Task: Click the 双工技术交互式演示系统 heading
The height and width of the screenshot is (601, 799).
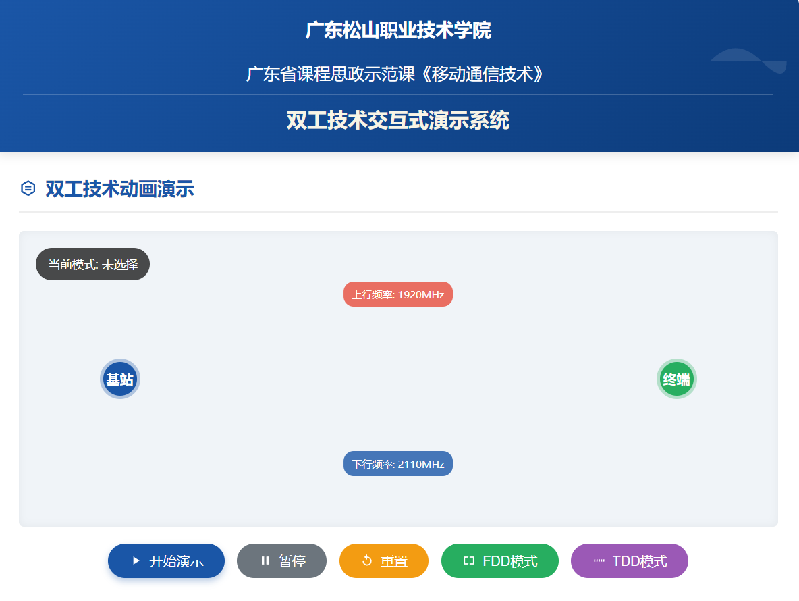Action: [x=398, y=121]
